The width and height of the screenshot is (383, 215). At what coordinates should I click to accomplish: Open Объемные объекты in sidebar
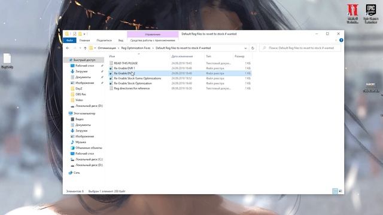tap(89, 148)
